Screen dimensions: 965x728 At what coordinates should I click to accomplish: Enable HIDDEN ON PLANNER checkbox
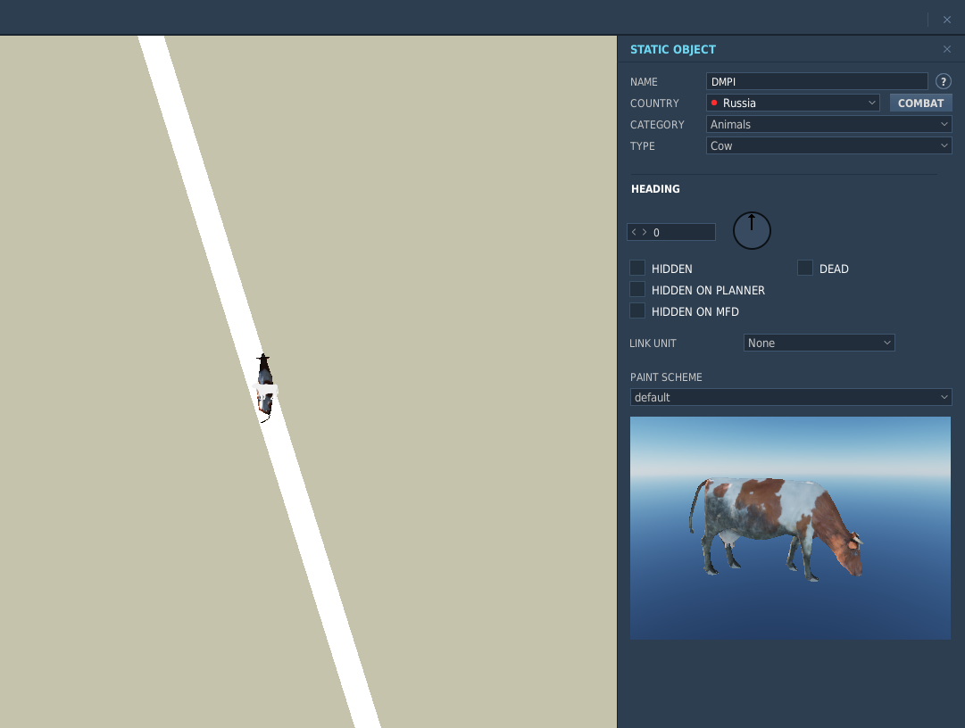click(637, 290)
